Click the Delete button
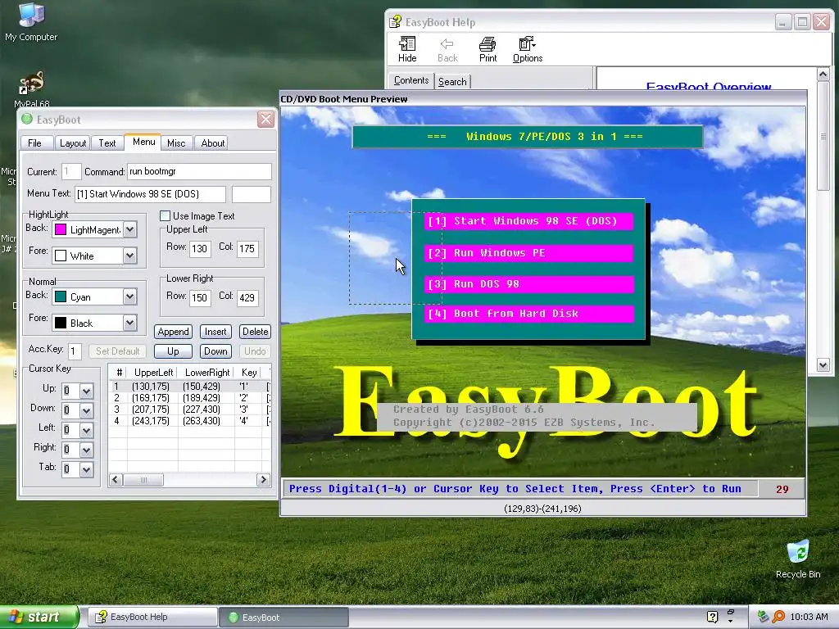 pyautogui.click(x=256, y=332)
